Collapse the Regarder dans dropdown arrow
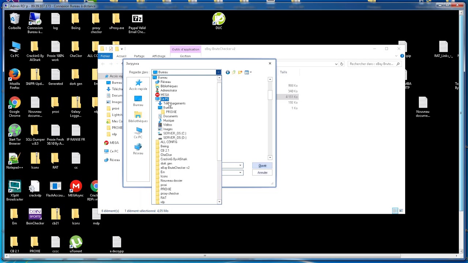 click(218, 72)
